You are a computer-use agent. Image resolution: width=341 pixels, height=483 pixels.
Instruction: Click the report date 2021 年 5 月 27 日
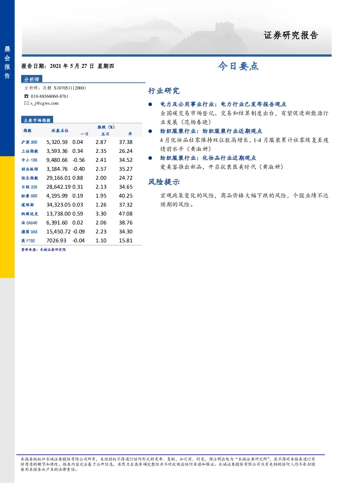(72, 66)
